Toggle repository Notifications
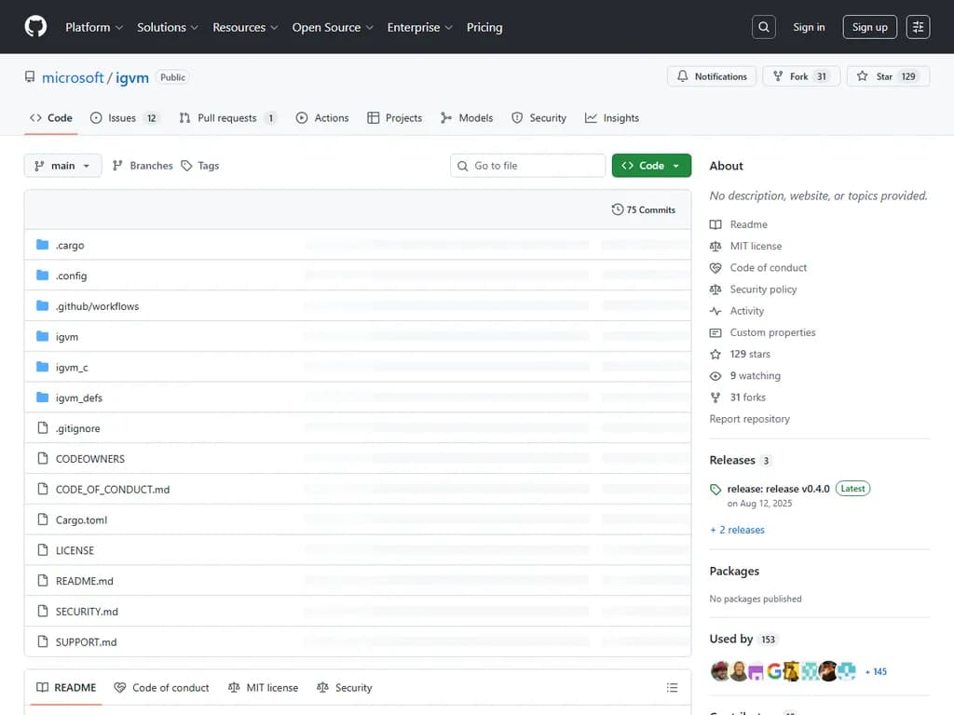The height and width of the screenshot is (715, 954). pos(712,76)
